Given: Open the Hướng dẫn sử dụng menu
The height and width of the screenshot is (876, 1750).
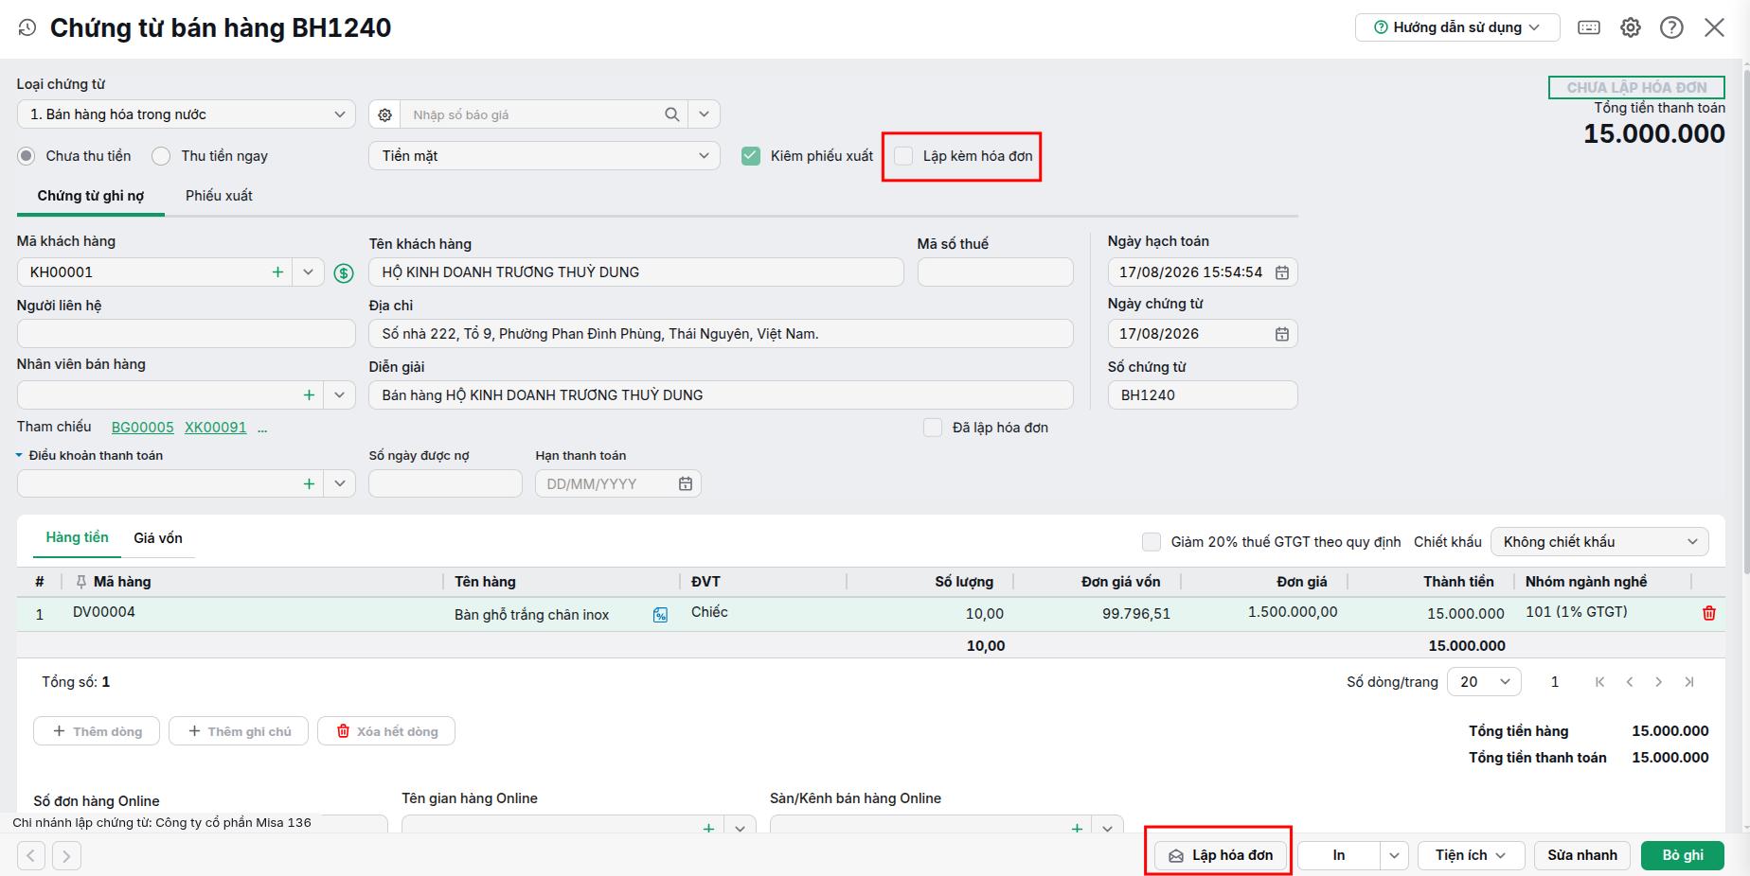Looking at the screenshot, I should (1457, 27).
